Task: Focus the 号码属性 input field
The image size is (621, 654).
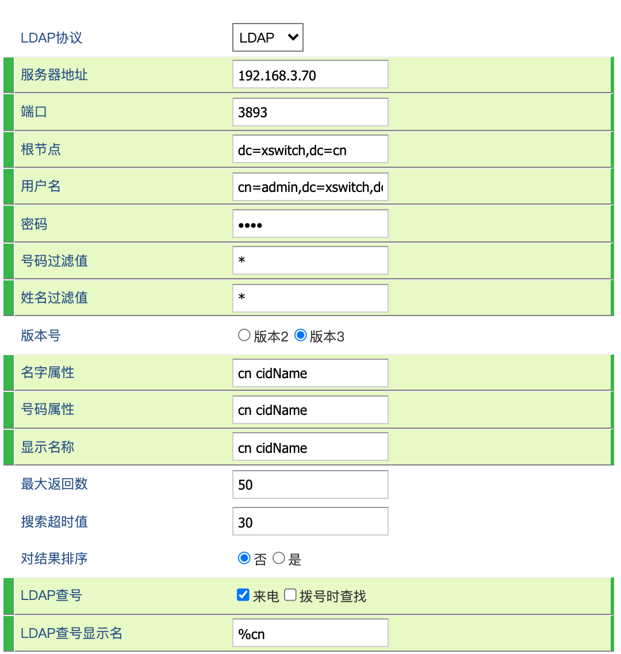Action: [x=310, y=410]
